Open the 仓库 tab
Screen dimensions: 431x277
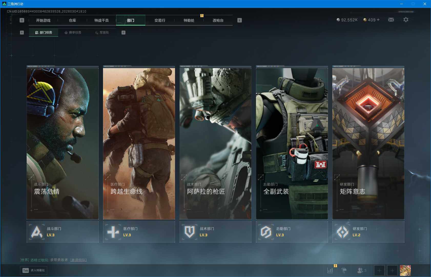[x=72, y=20]
